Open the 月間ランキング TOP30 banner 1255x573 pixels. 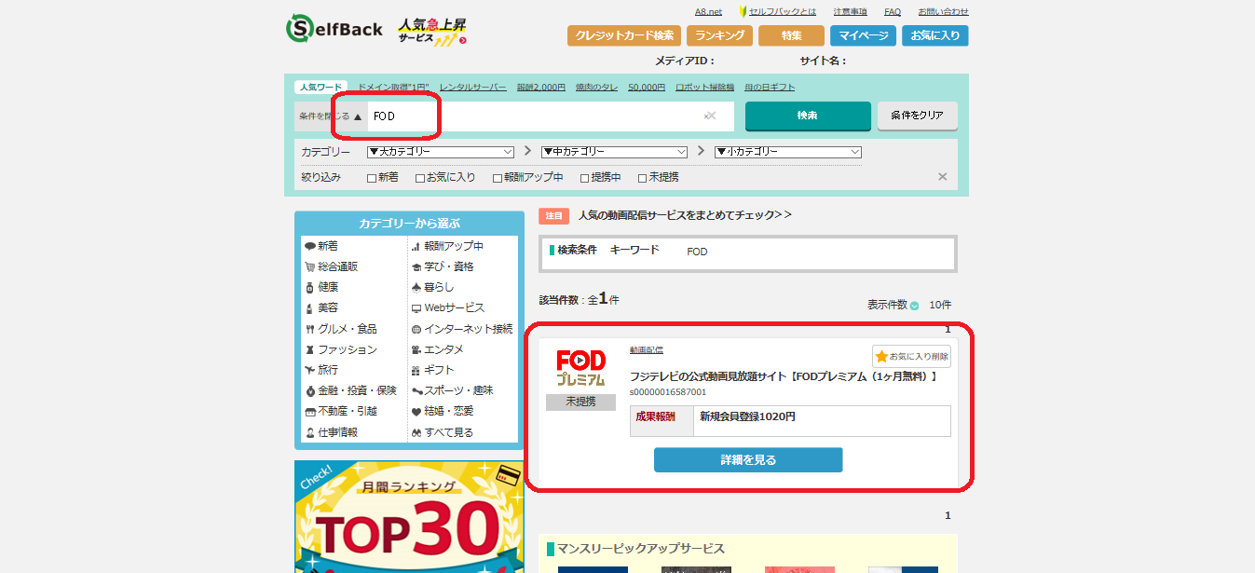point(409,516)
